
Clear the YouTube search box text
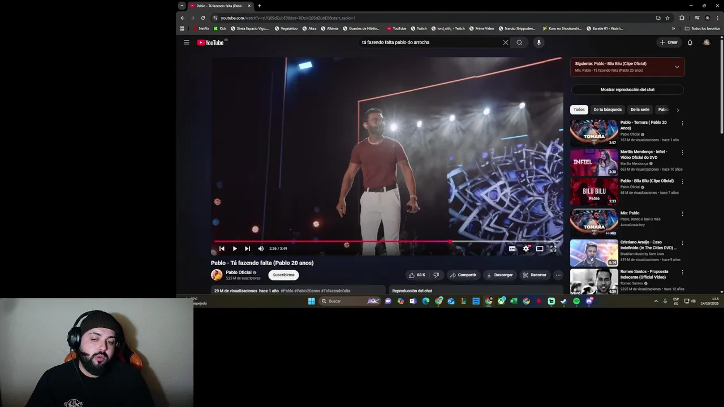(x=506, y=42)
